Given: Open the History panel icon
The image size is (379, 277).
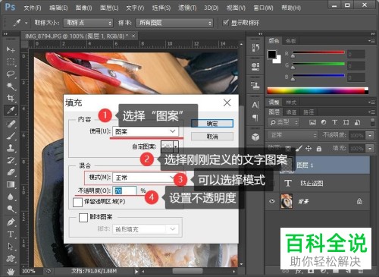Looking at the screenshot, I should (255, 48).
